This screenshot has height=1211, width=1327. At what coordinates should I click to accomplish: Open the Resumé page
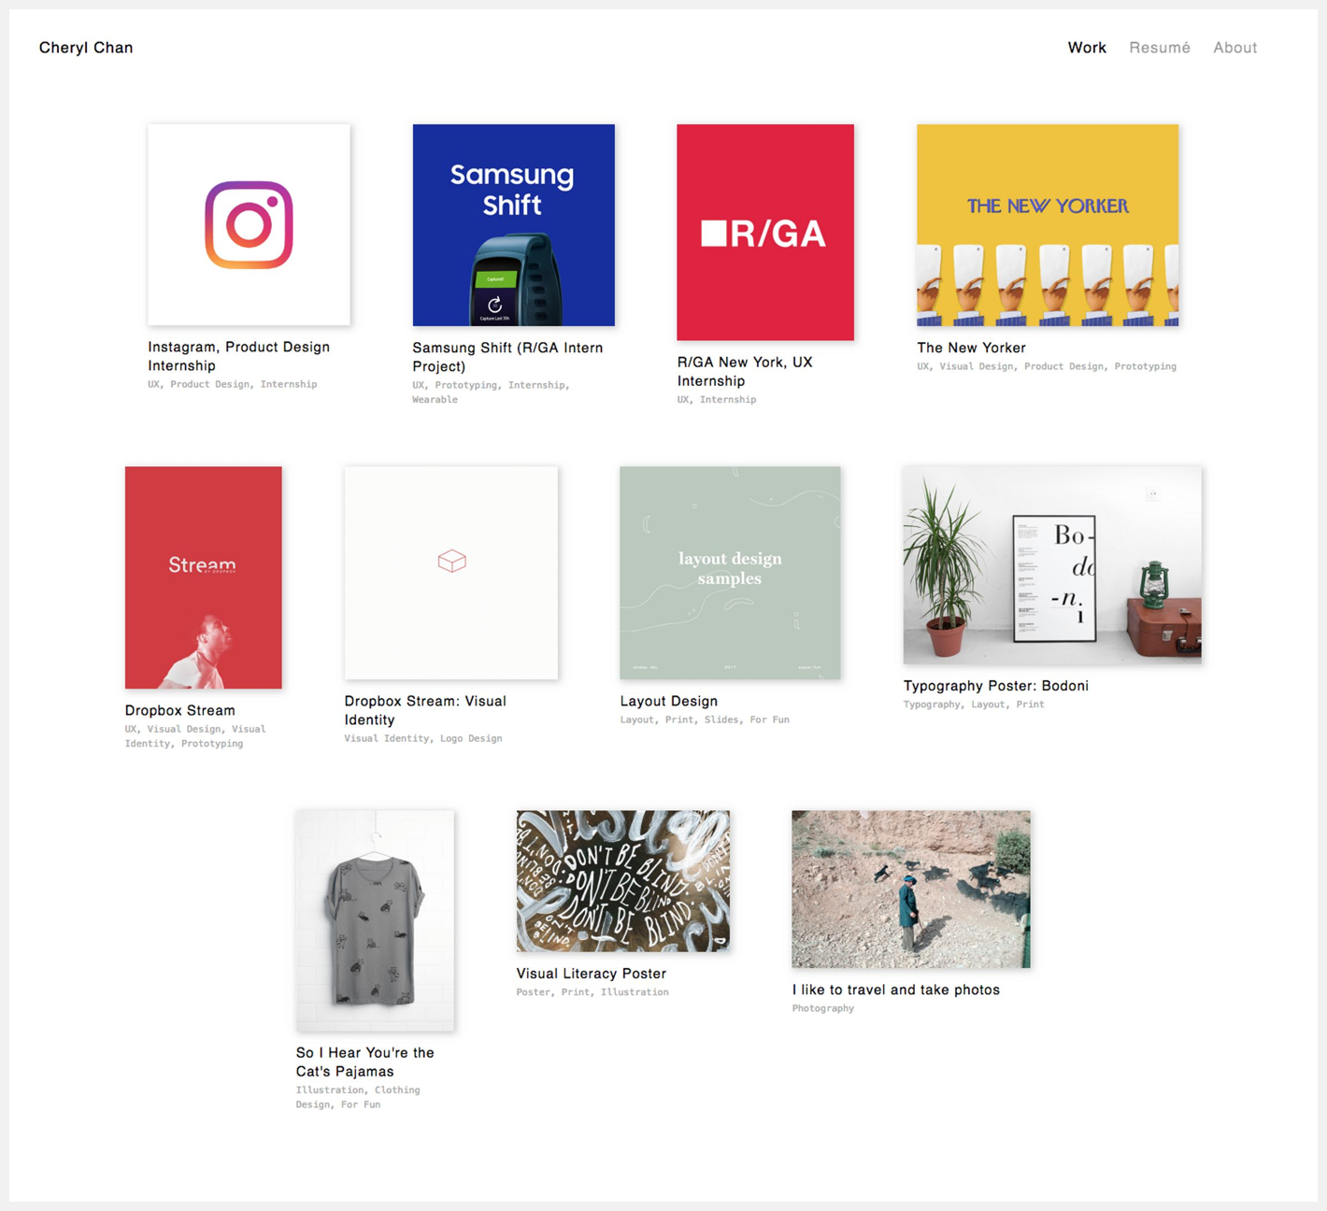(1160, 48)
